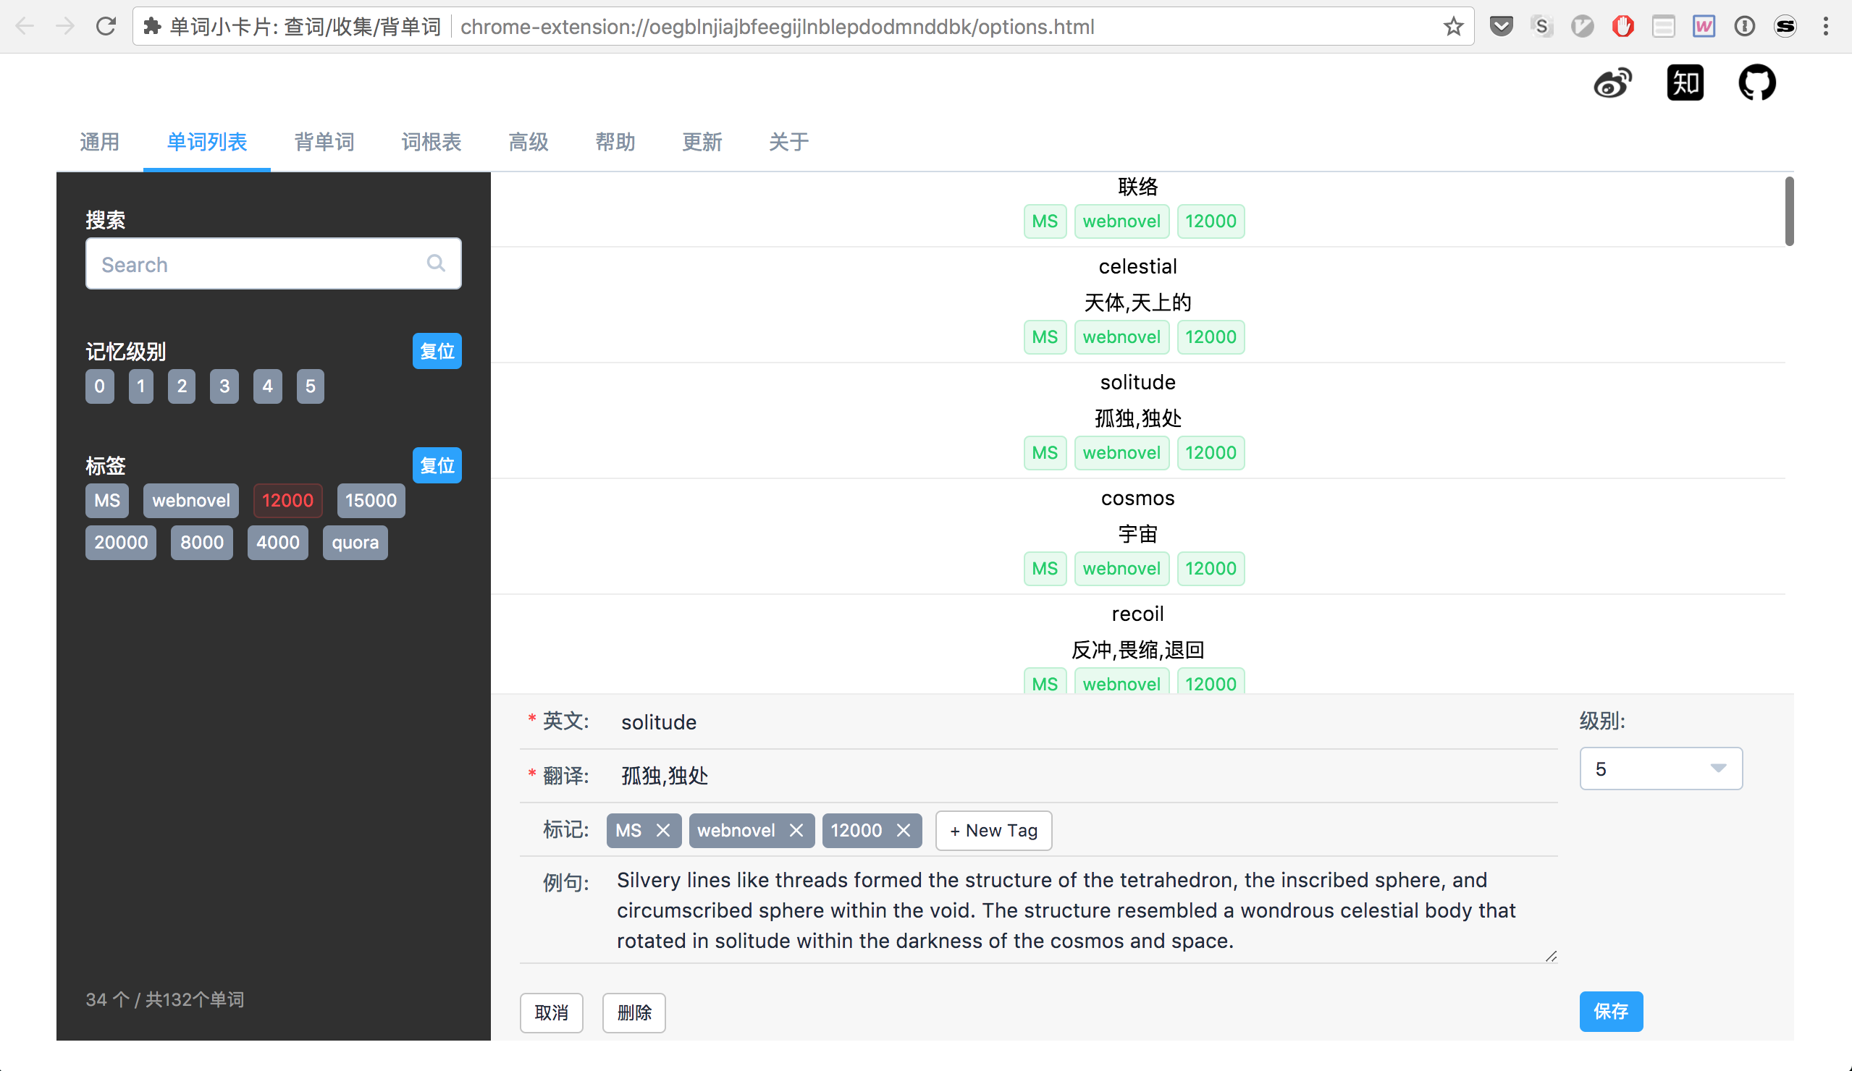Toggle memory level 3 filter
This screenshot has height=1071, width=1852.
coord(224,386)
